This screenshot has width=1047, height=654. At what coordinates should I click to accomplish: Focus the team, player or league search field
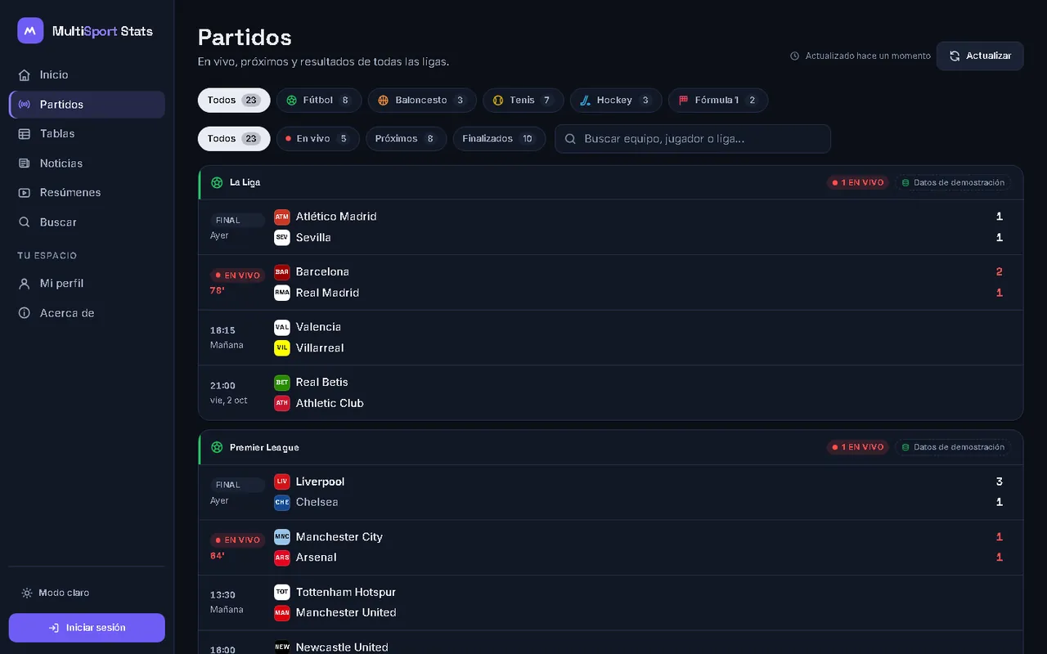click(693, 139)
